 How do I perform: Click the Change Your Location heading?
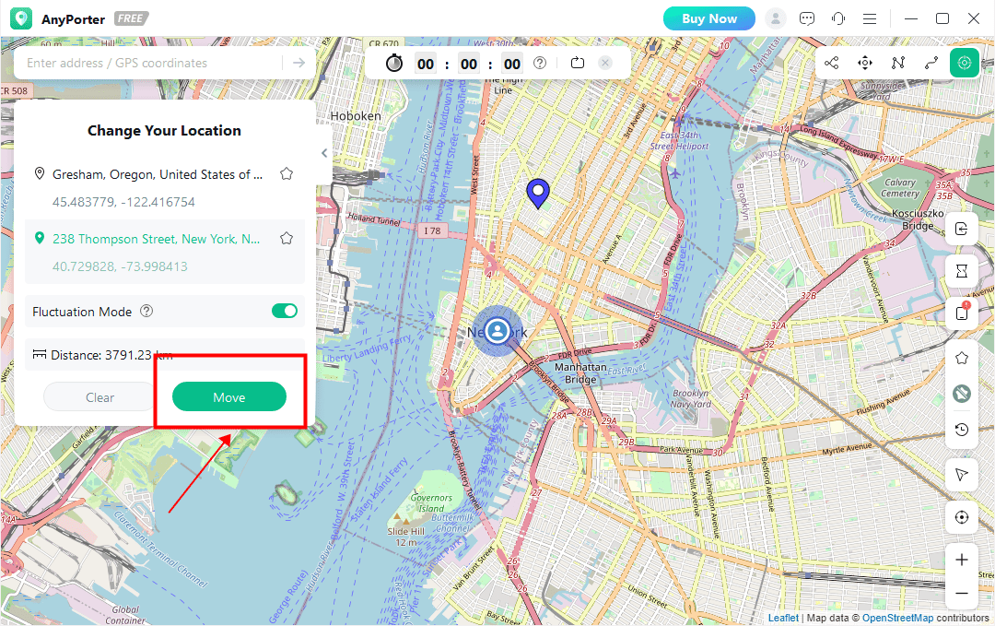click(164, 131)
